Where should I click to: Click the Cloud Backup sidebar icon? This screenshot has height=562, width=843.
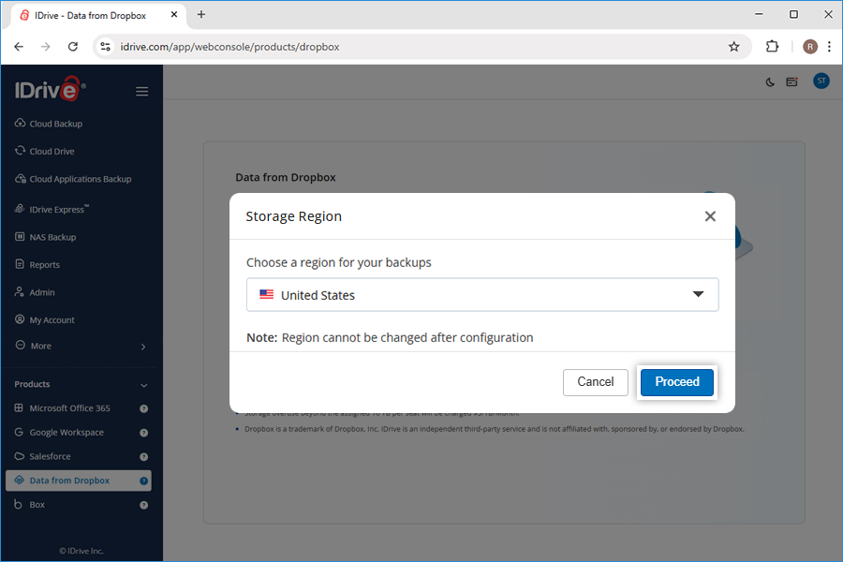click(x=20, y=123)
